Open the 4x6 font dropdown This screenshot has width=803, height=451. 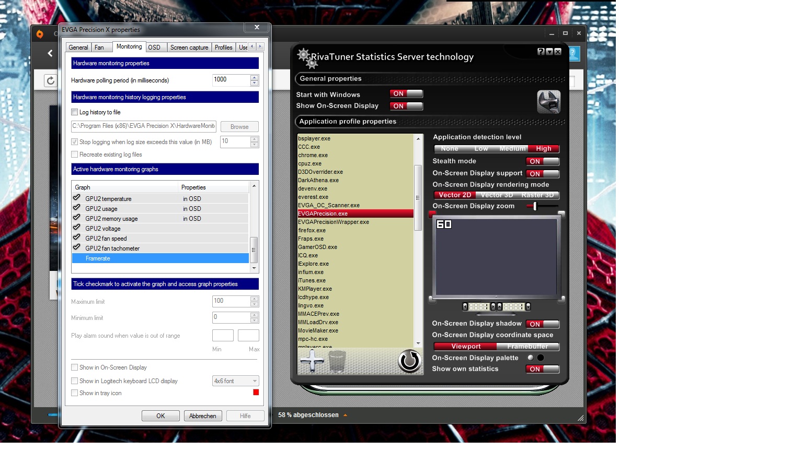(x=236, y=381)
